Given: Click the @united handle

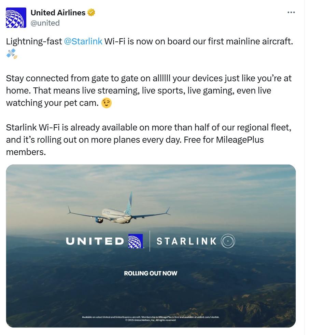Looking at the screenshot, I should (x=45, y=23).
